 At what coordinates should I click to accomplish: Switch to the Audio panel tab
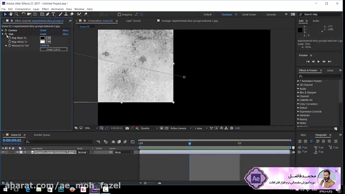pos(316,21)
